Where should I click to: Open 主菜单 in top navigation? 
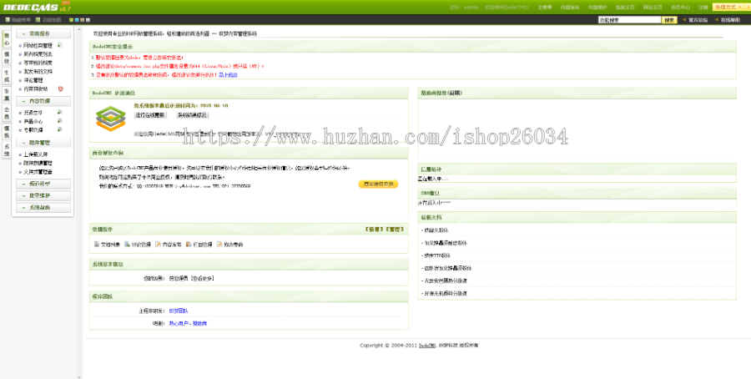(545, 8)
